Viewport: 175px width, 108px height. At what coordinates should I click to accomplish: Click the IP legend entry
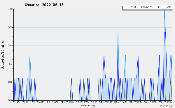point(157,7)
